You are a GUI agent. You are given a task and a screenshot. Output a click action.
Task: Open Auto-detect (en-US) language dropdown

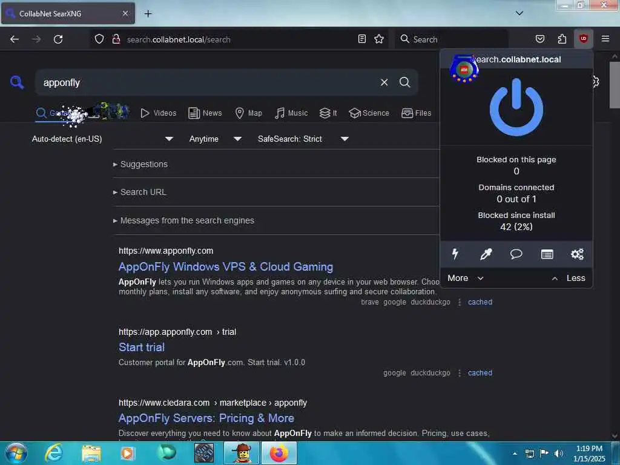(x=103, y=139)
